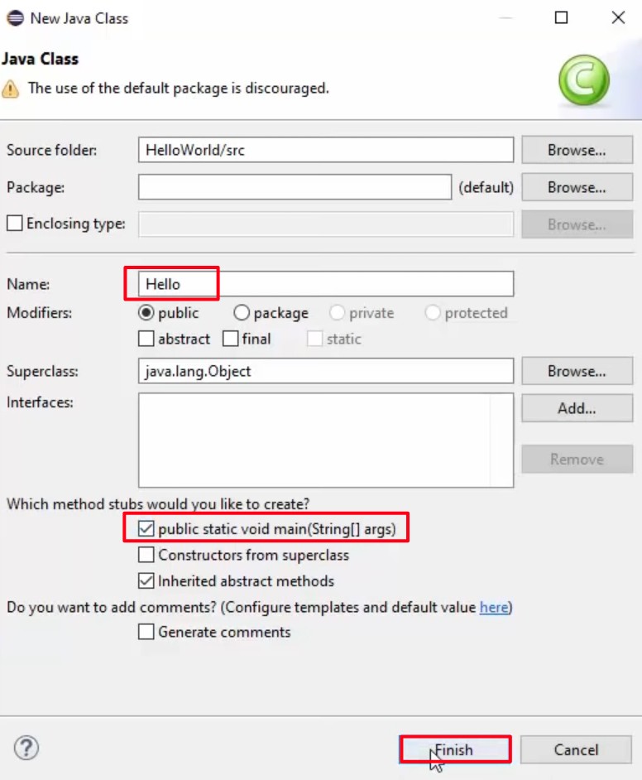The width and height of the screenshot is (642, 780).
Task: Disable the public static void main stub
Action: pos(146,527)
